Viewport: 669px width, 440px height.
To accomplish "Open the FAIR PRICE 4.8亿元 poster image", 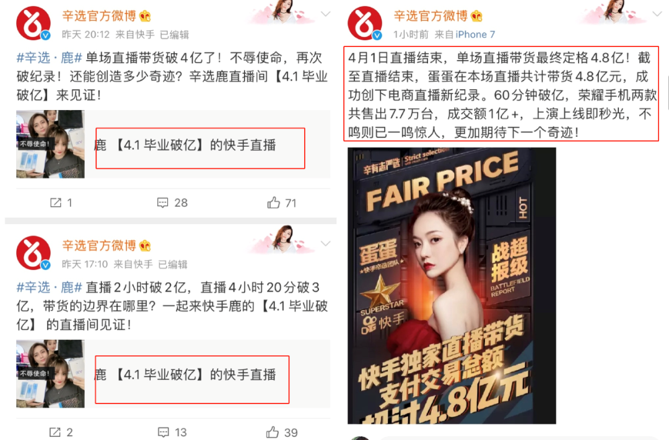I will [x=452, y=286].
